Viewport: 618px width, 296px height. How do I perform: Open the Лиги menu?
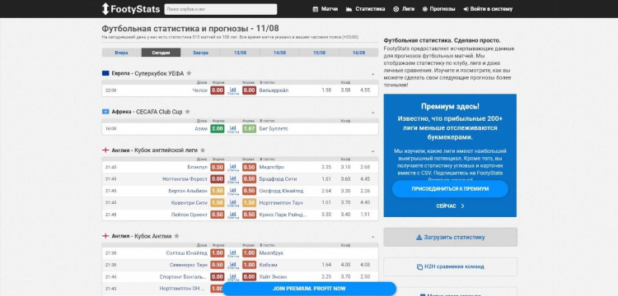(404, 9)
